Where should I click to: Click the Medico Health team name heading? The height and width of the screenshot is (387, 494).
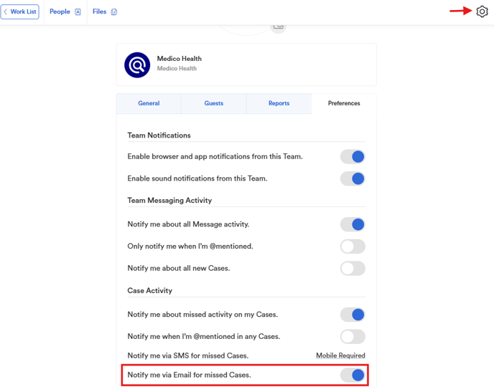(180, 59)
